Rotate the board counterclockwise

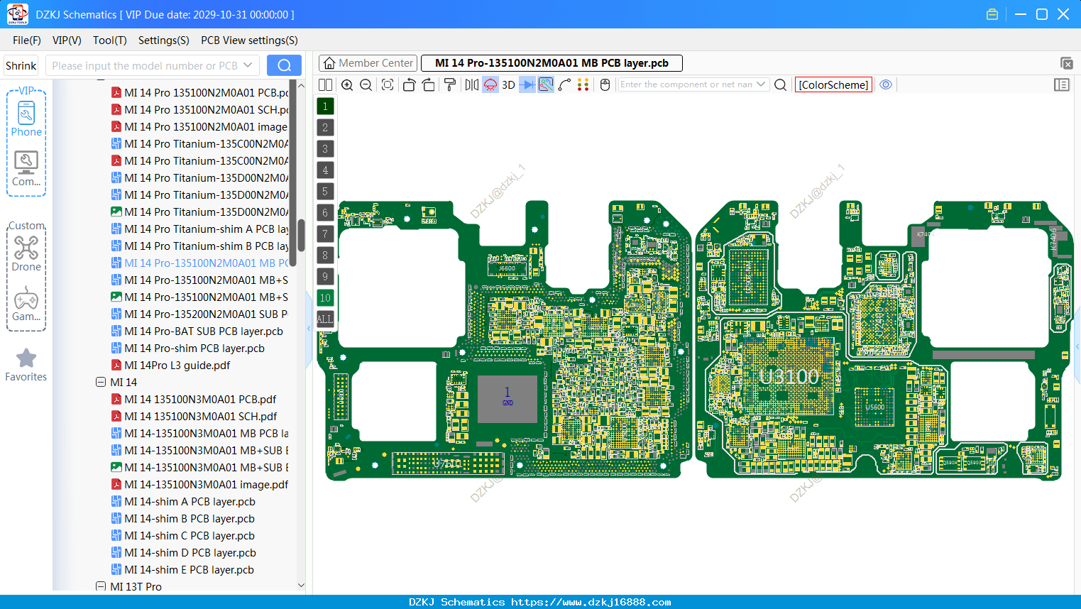(409, 84)
